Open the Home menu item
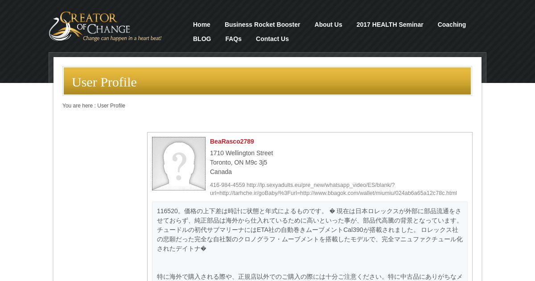Screen dimensions: 535x281 point(202,25)
